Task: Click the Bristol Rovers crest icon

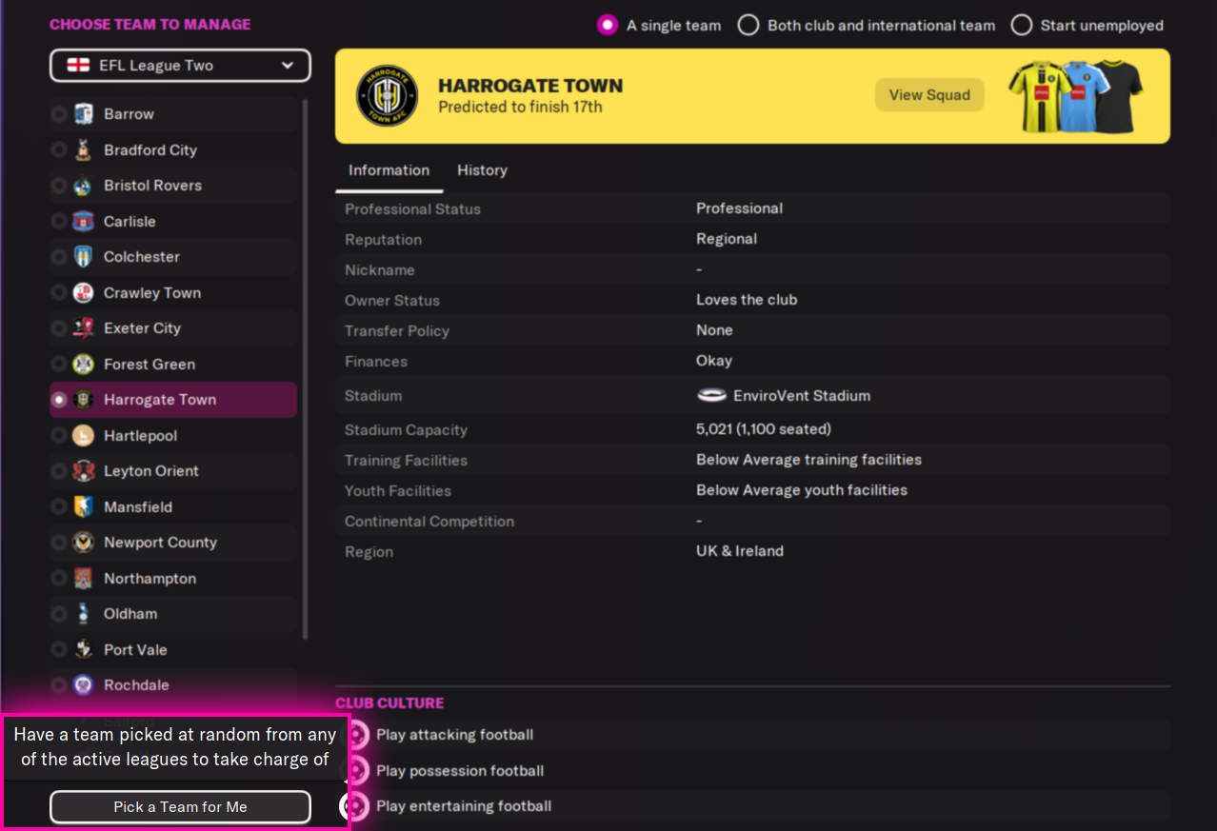Action: [x=84, y=186]
